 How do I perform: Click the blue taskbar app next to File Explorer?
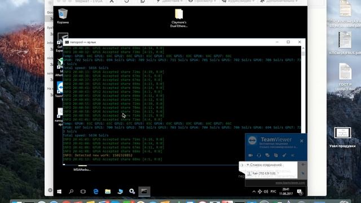[x=120, y=192]
